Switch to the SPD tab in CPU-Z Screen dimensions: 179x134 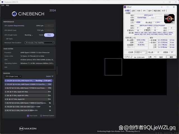pos(144,11)
